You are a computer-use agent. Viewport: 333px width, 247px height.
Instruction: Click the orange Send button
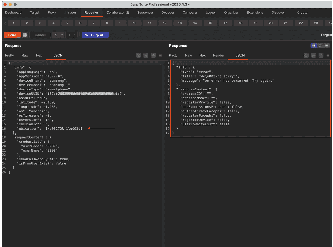pyautogui.click(x=12, y=35)
